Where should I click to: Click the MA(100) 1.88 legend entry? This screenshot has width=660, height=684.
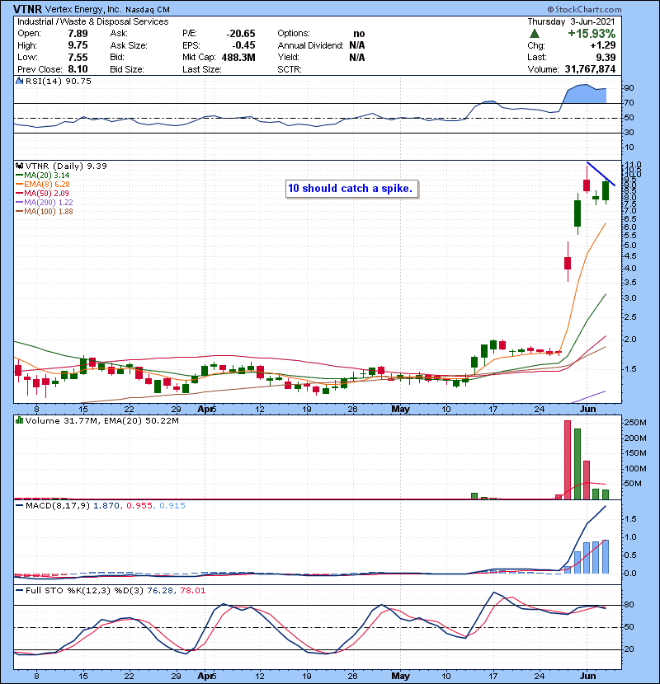[44, 212]
